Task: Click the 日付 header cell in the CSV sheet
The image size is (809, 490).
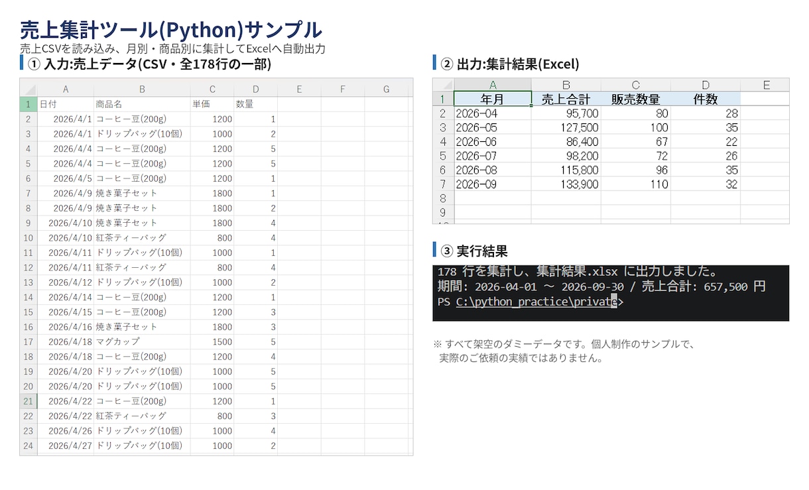Action: pyautogui.click(x=66, y=104)
